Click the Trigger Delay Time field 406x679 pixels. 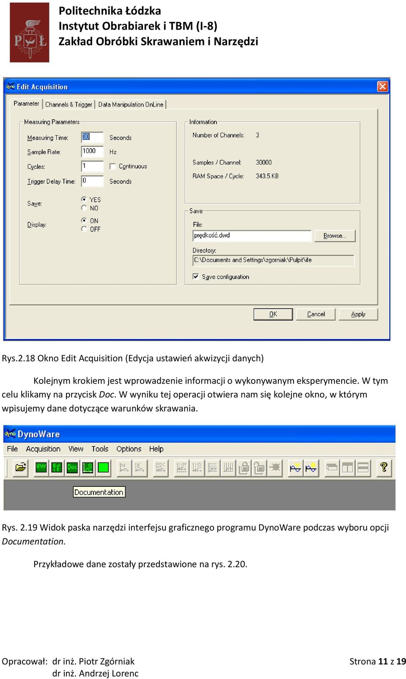tap(92, 181)
